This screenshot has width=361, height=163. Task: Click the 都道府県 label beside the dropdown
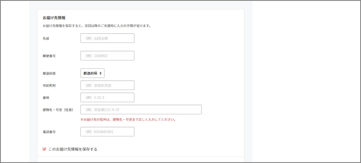(x=49, y=74)
